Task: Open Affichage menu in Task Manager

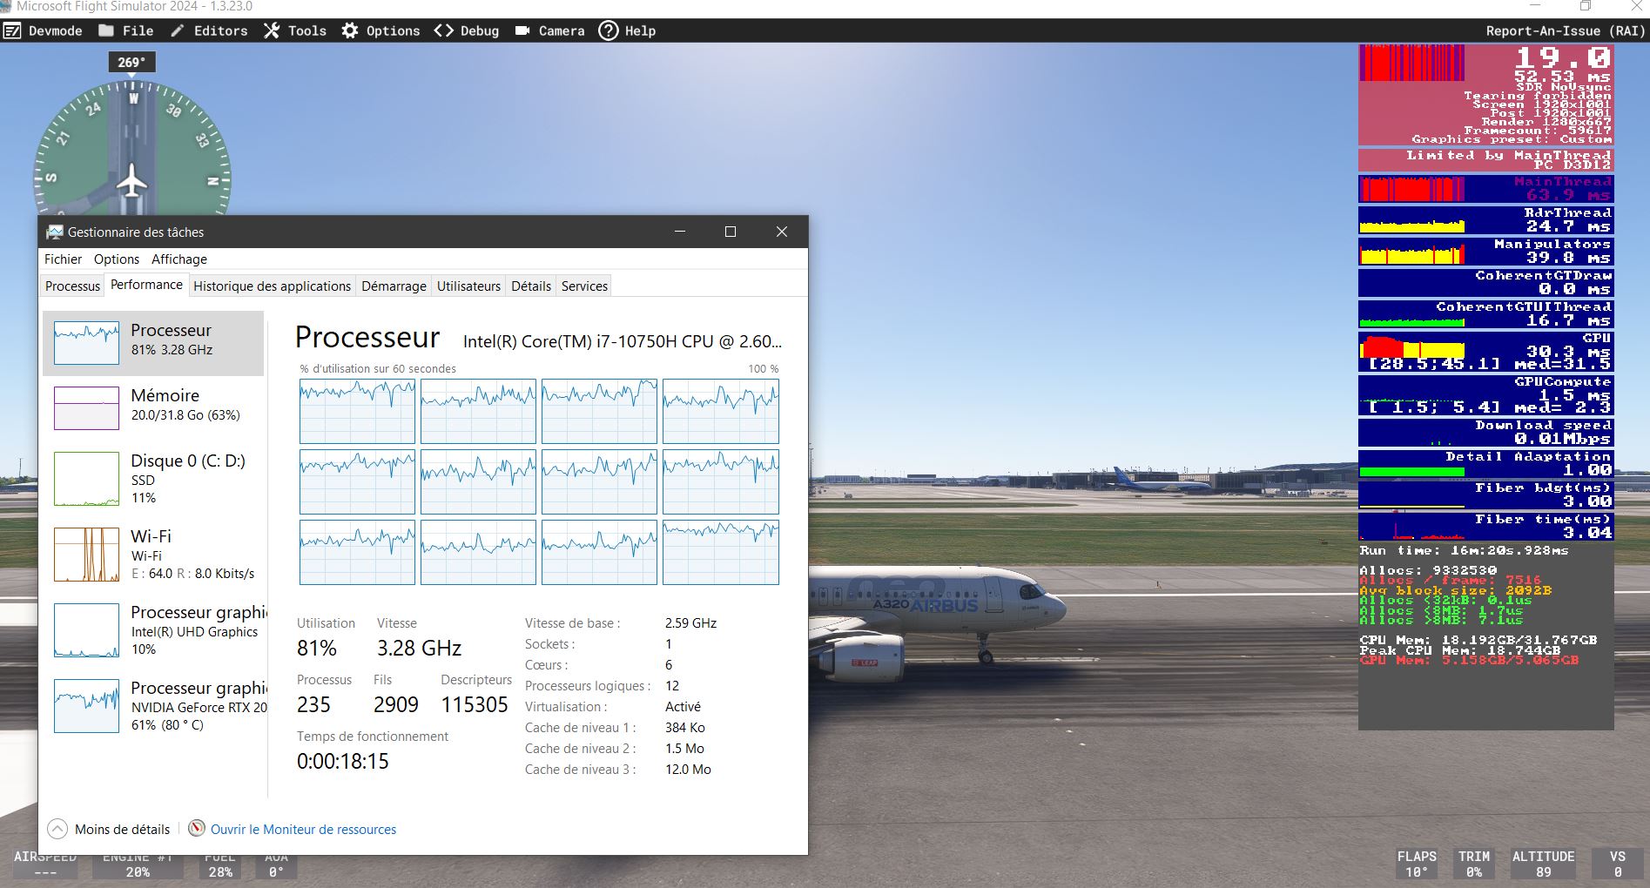Action: coord(179,259)
